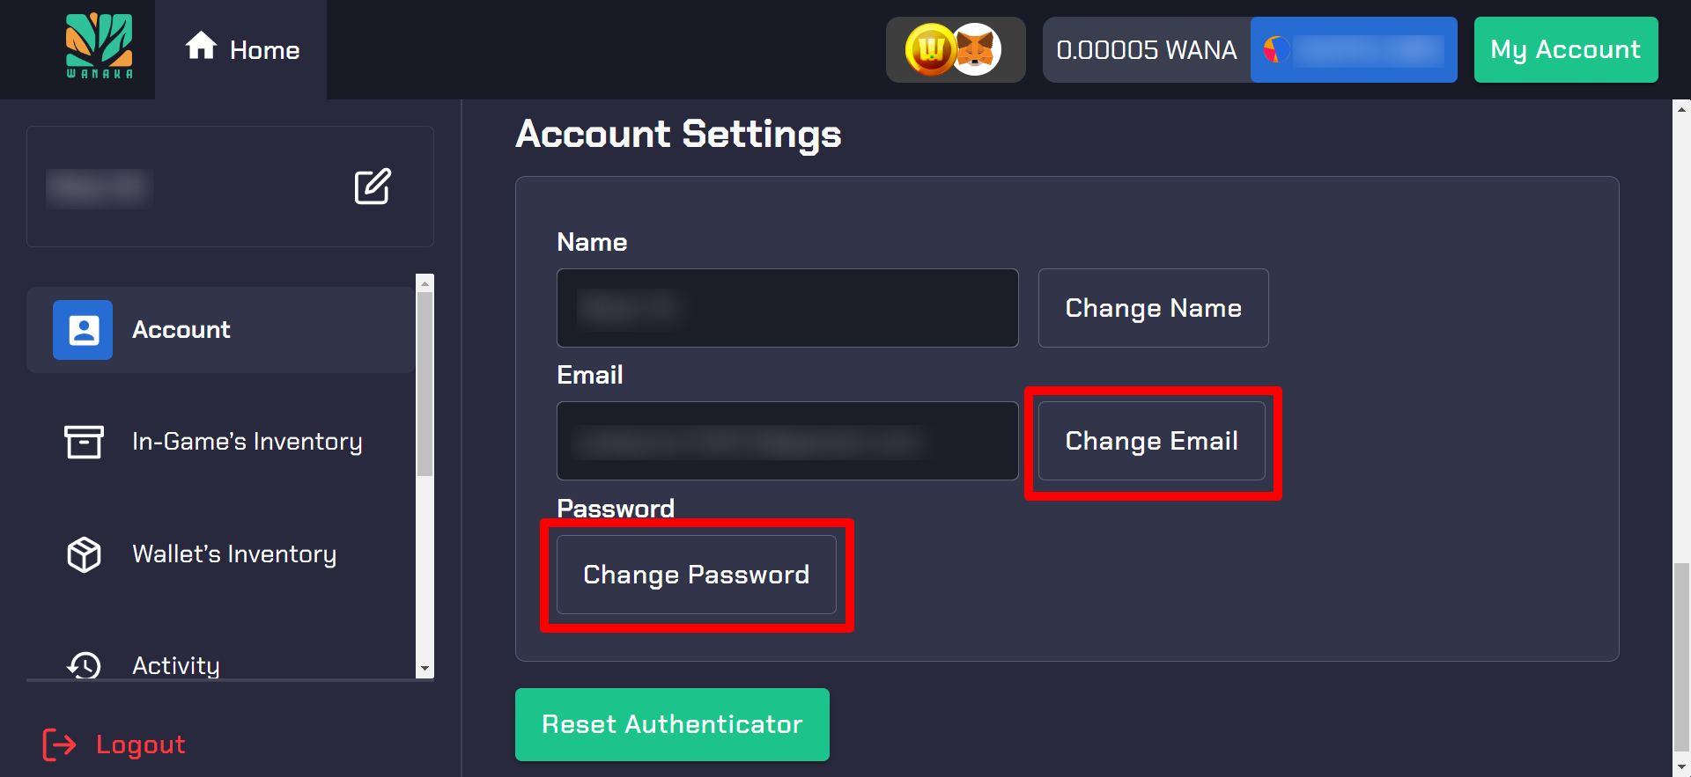This screenshot has width=1691, height=777.
Task: Click the edit profile pencil icon
Action: coord(373,187)
